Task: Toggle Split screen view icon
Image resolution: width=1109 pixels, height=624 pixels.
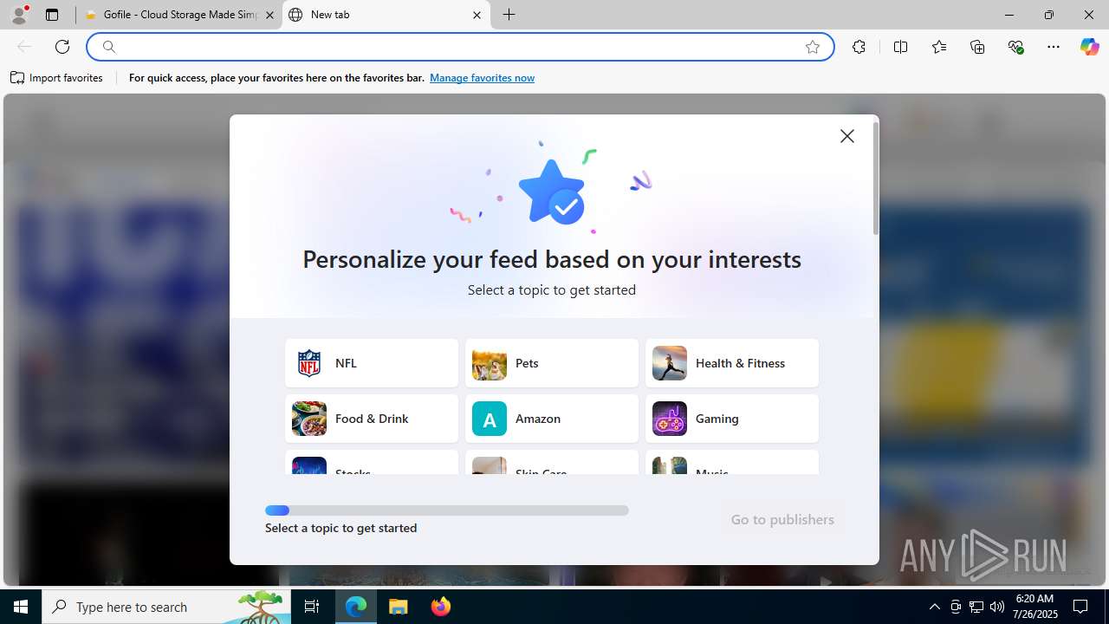Action: (900, 47)
